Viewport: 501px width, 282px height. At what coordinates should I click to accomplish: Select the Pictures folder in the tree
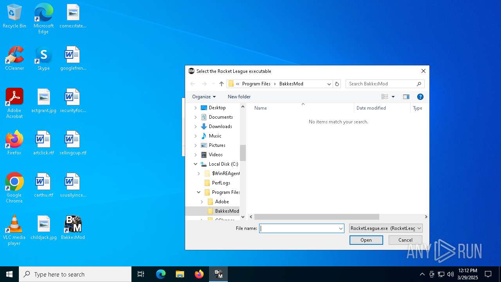pyautogui.click(x=217, y=145)
